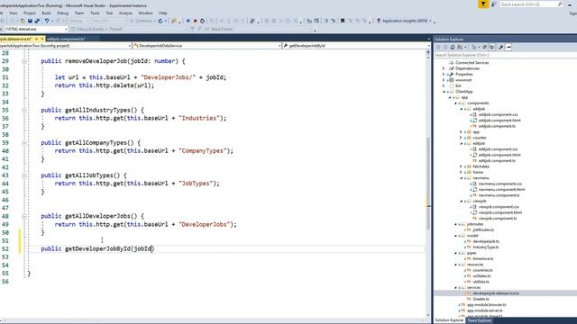Click Collapse All icon in Solution Explorer
The height and width of the screenshot is (324, 577).
pyautogui.click(x=485, y=47)
